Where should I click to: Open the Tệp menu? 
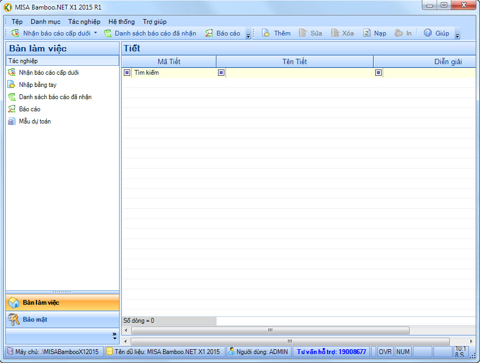pyautogui.click(x=17, y=21)
